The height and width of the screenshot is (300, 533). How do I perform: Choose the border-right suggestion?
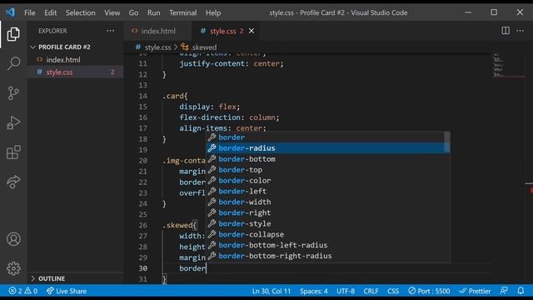(327, 212)
